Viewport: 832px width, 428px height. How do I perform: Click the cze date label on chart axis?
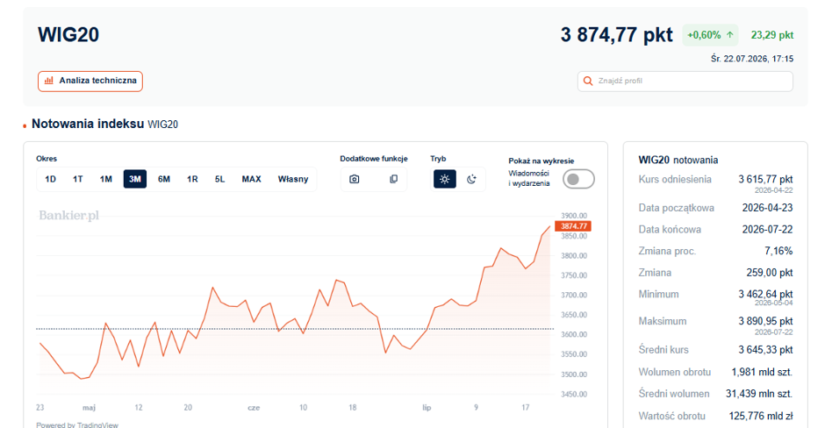point(254,408)
